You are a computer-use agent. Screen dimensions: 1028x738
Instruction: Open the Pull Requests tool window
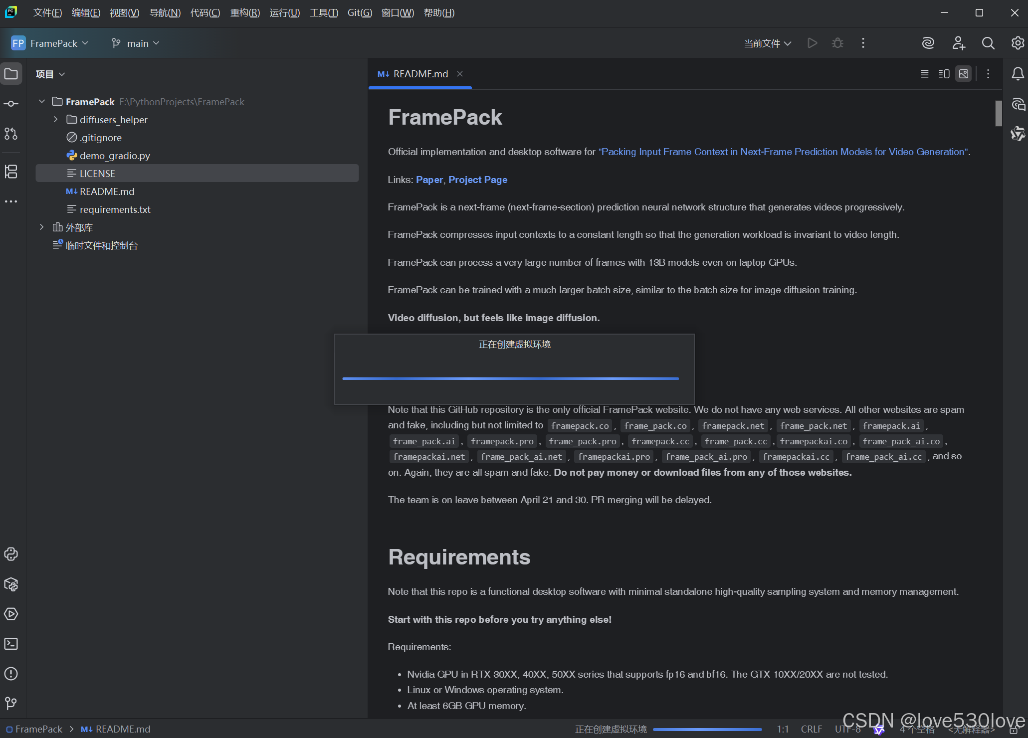click(11, 134)
